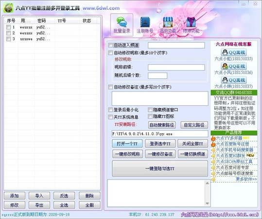Toggle 关YY系统消息 checkbox
This screenshot has width=262, height=219.
click(x=110, y=117)
